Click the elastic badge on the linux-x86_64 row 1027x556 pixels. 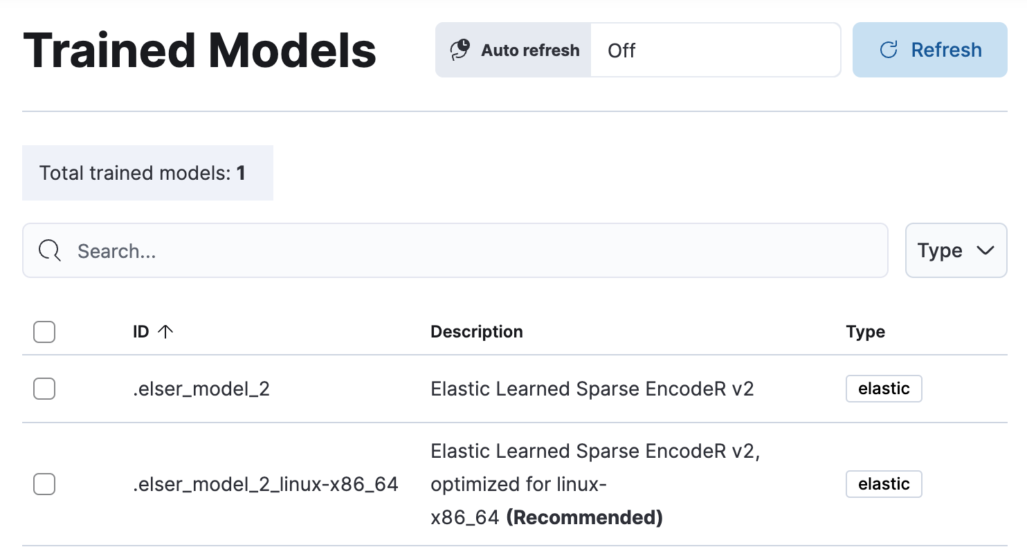coord(884,484)
